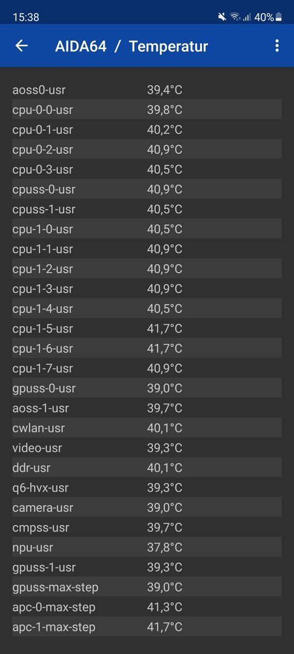Open the three-dot overflow menu

coord(277,45)
